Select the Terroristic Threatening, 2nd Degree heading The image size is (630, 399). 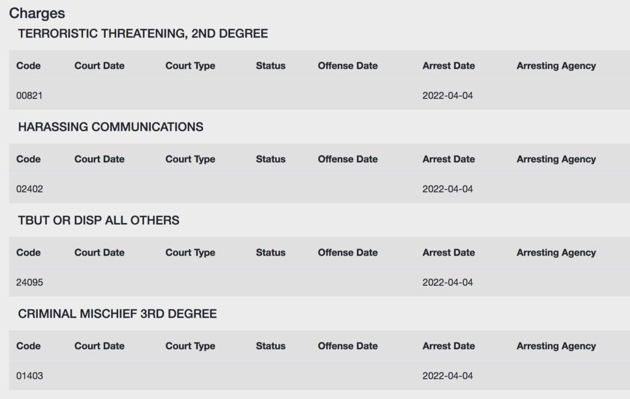143,33
